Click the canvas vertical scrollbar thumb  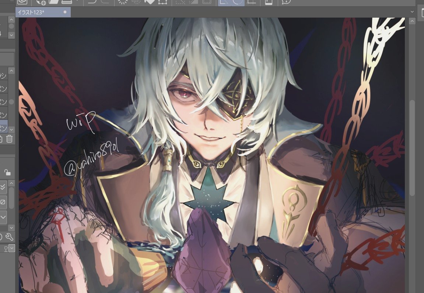(412, 148)
